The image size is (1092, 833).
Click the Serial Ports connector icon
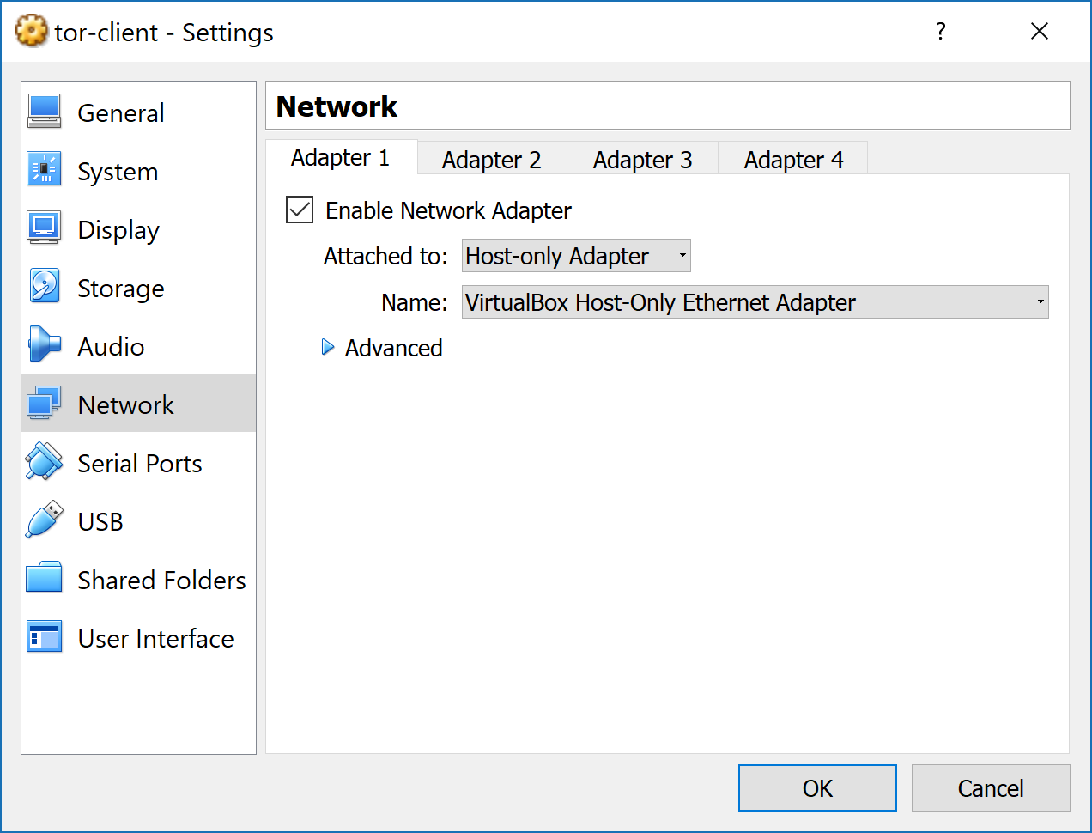[44, 462]
